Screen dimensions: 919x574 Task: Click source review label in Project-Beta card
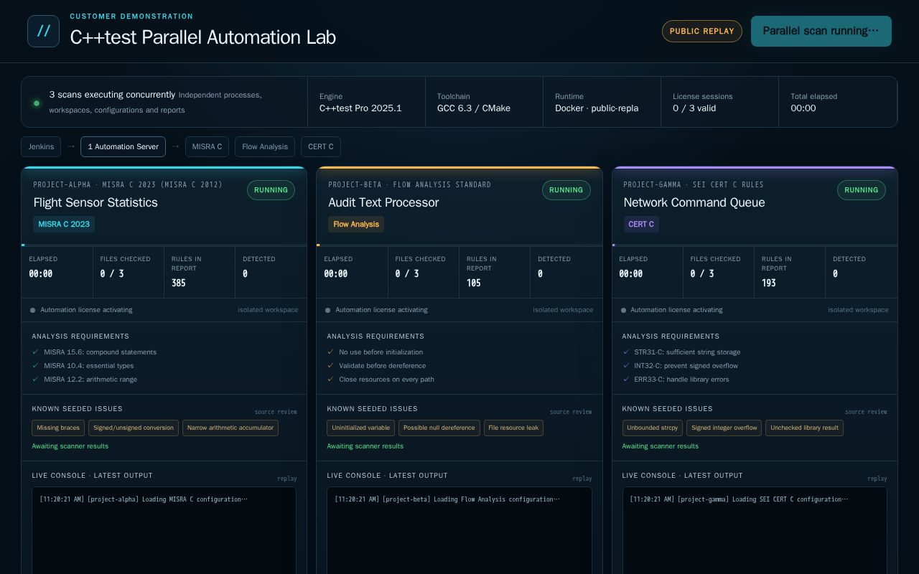click(x=571, y=412)
